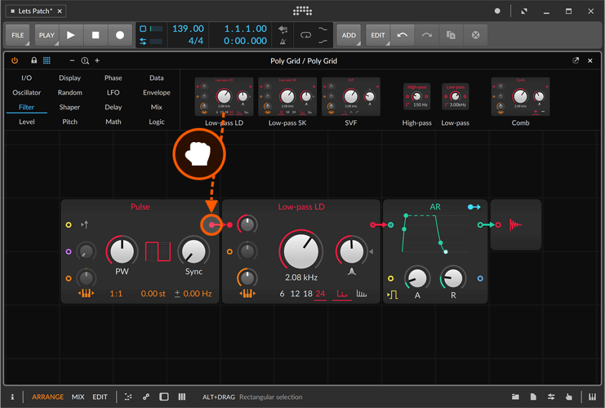The width and height of the screenshot is (605, 408).
Task: Select the Oscillator module category
Action: (x=27, y=93)
